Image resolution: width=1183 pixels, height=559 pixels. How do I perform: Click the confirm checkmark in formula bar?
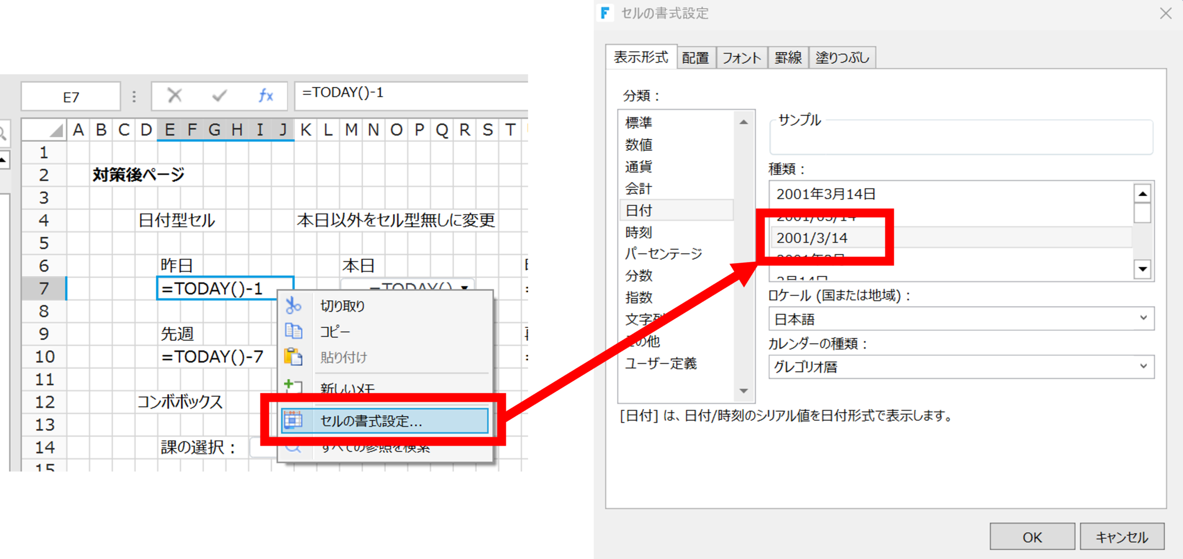[219, 96]
